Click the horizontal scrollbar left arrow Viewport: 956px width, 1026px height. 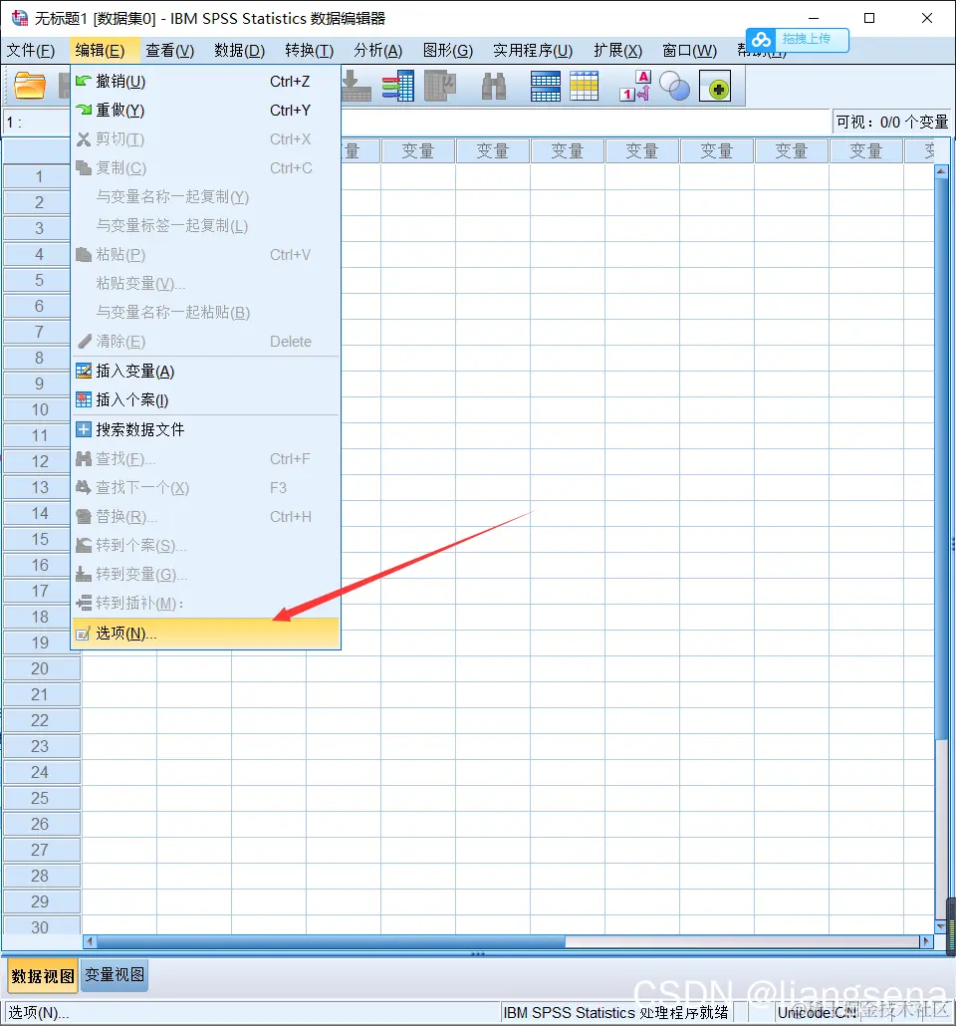coord(90,941)
